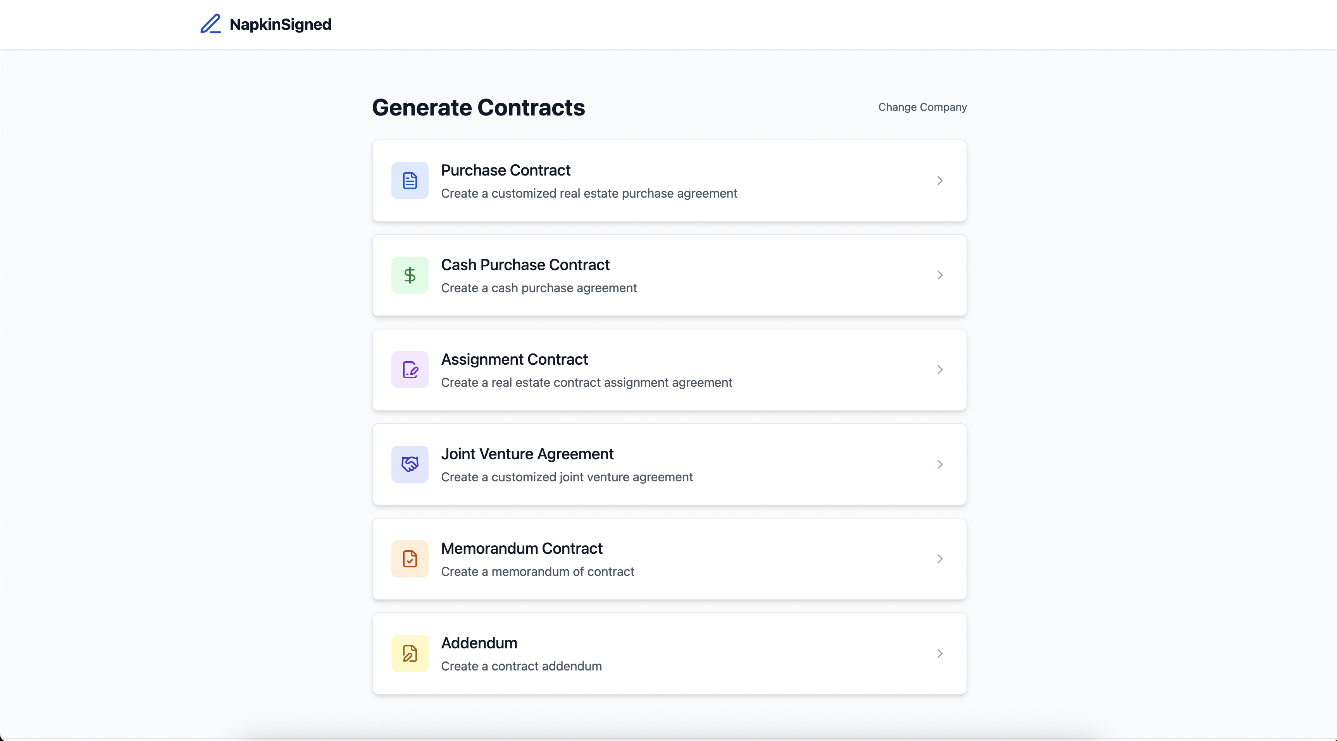This screenshot has width=1337, height=741.
Task: Expand the Memorandum Contract chevron arrow
Action: tap(939, 559)
